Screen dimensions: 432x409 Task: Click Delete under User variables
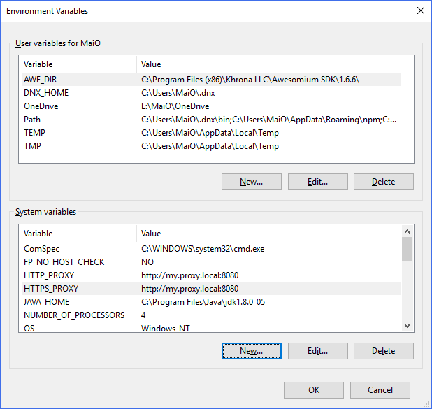(x=384, y=182)
